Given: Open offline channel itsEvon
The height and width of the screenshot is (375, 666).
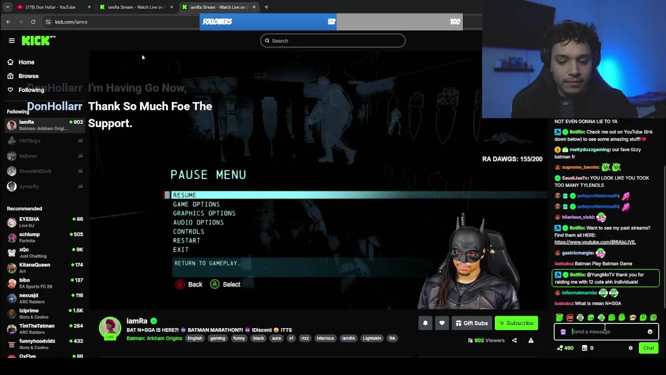Looking at the screenshot, I should (45, 156).
